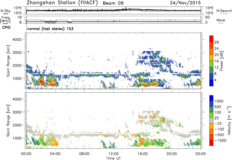The width and height of the screenshot is (232, 160).
Task: Click the dotted line sample under N.Search
Action: coord(224,14)
